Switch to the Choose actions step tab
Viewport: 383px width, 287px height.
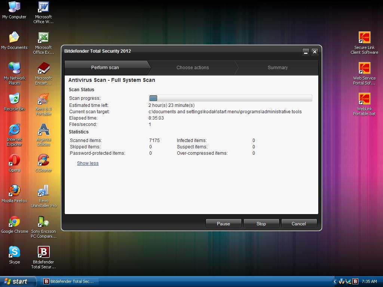coord(193,68)
